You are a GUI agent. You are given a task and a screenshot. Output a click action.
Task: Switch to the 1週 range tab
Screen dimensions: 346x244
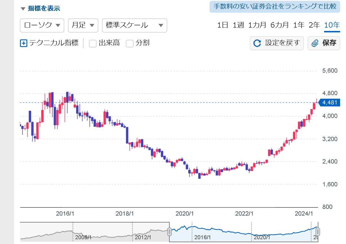[x=238, y=25]
